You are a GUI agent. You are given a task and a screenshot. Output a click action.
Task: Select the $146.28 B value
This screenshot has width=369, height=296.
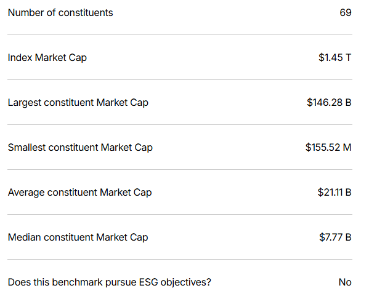coord(329,103)
